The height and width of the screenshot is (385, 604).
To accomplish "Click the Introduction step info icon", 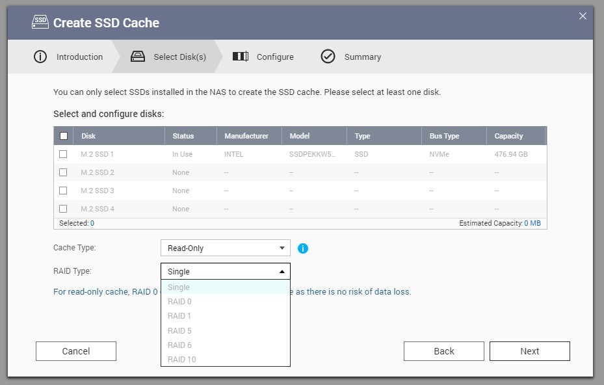I will click(x=40, y=57).
